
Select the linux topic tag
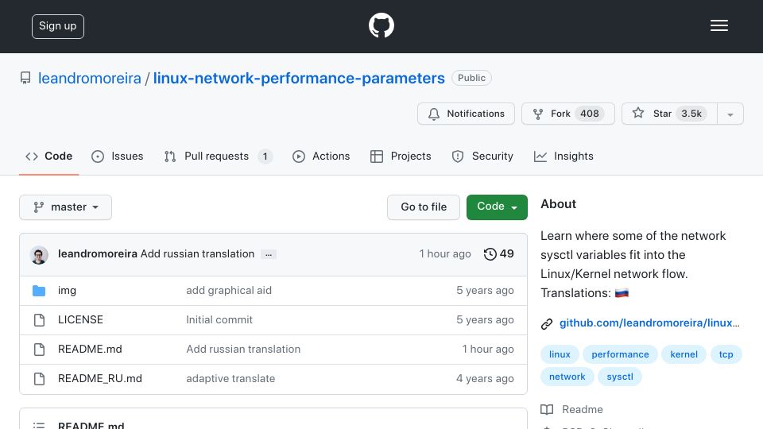560,354
